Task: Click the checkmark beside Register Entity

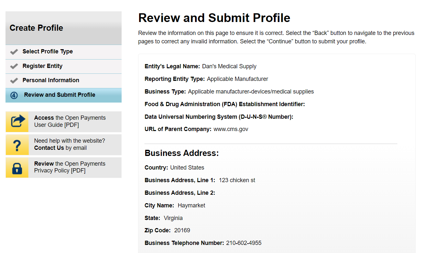Action: point(14,66)
